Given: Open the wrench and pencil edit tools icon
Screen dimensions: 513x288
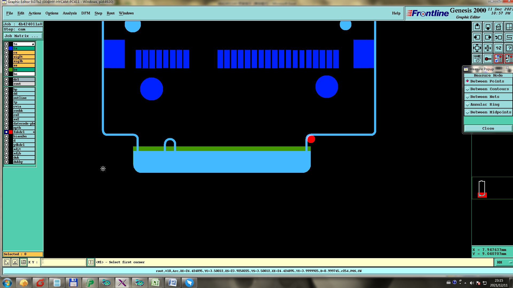Looking at the screenshot, I should click(x=477, y=59).
